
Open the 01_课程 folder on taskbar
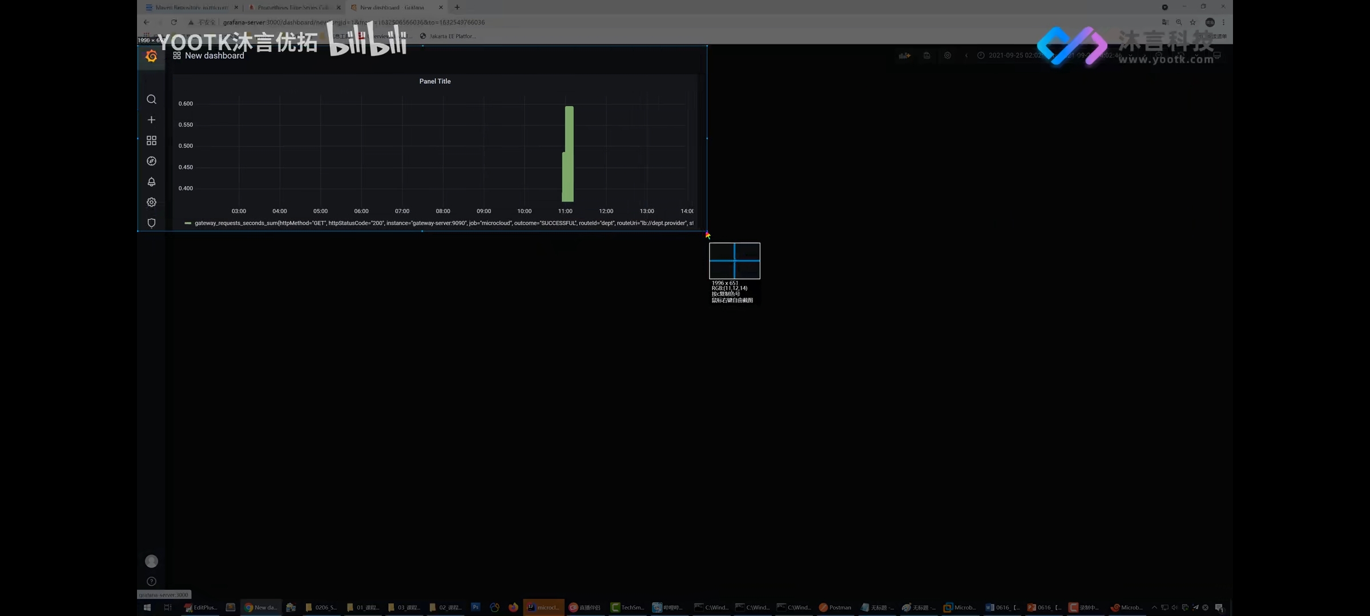(x=363, y=607)
